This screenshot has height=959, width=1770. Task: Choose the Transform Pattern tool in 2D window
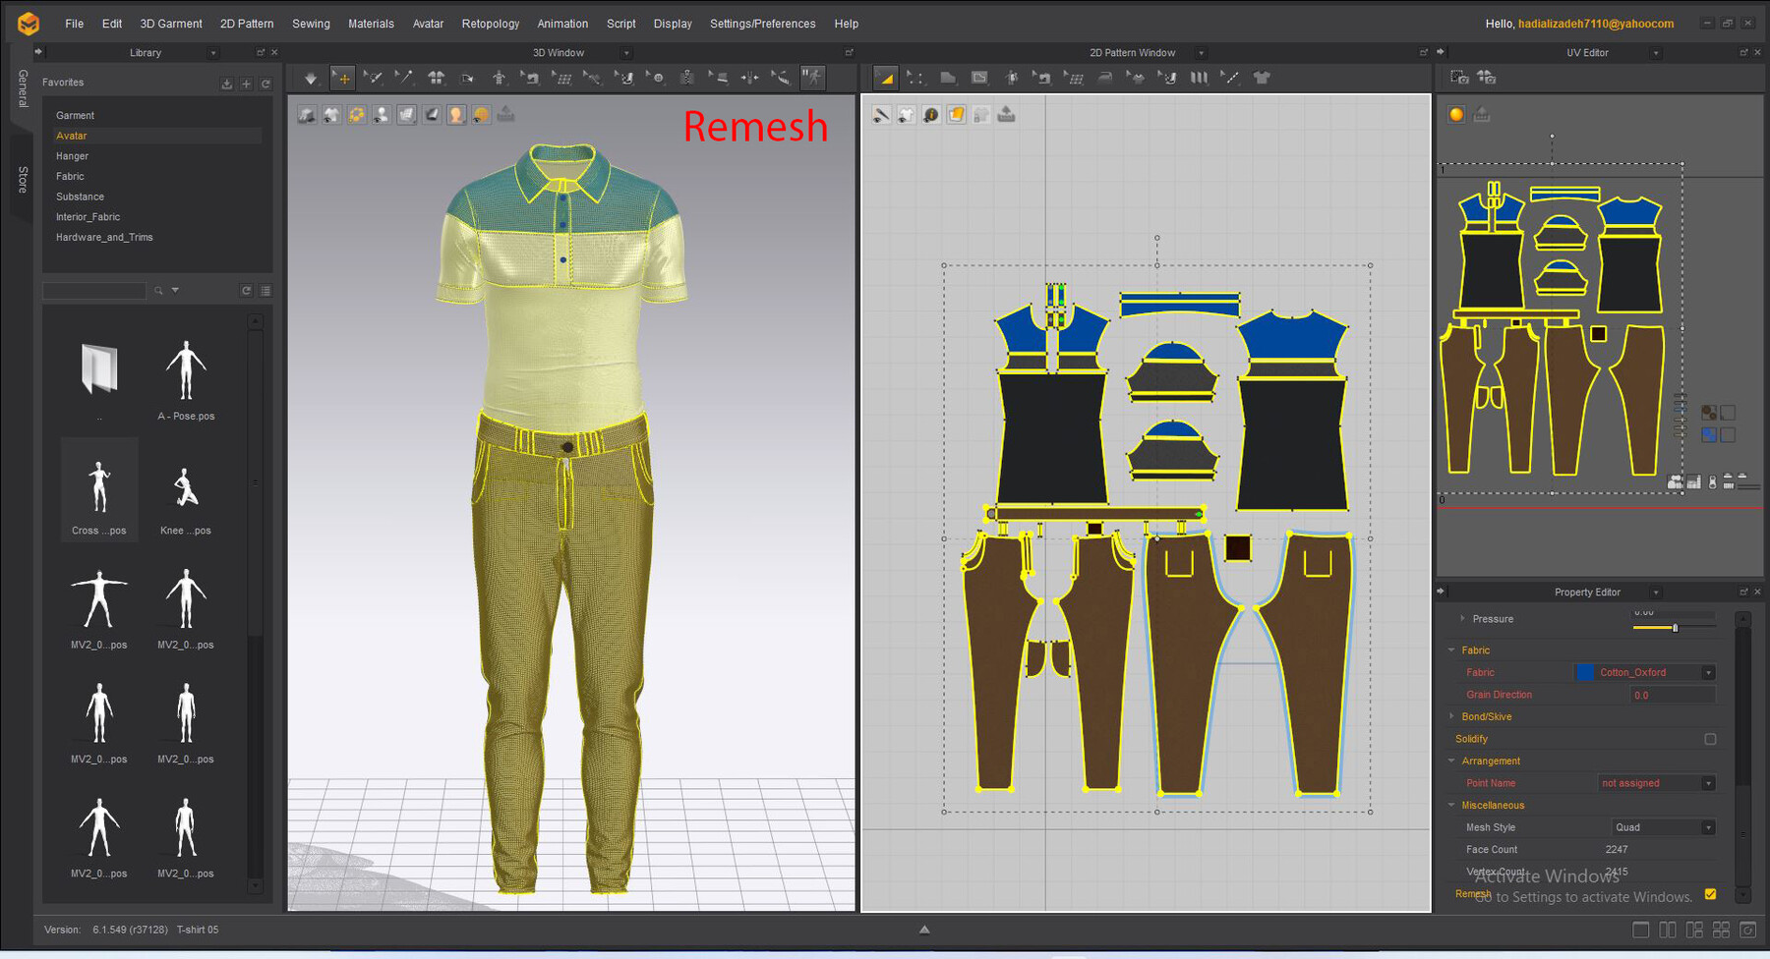pyautogui.click(x=885, y=78)
